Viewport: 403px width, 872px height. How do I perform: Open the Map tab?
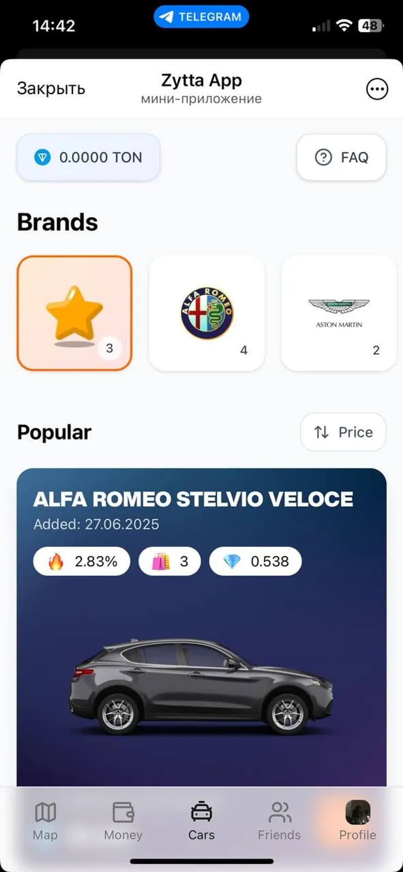45,820
